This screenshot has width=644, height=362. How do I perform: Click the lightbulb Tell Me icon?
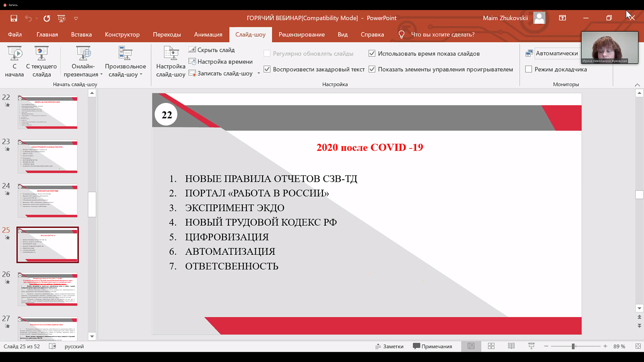click(x=401, y=34)
